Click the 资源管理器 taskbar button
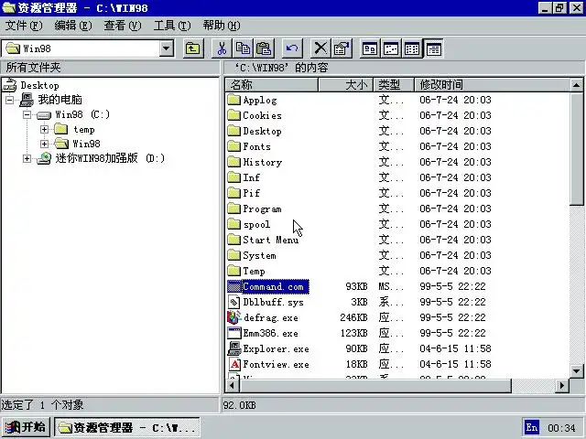 (x=127, y=427)
